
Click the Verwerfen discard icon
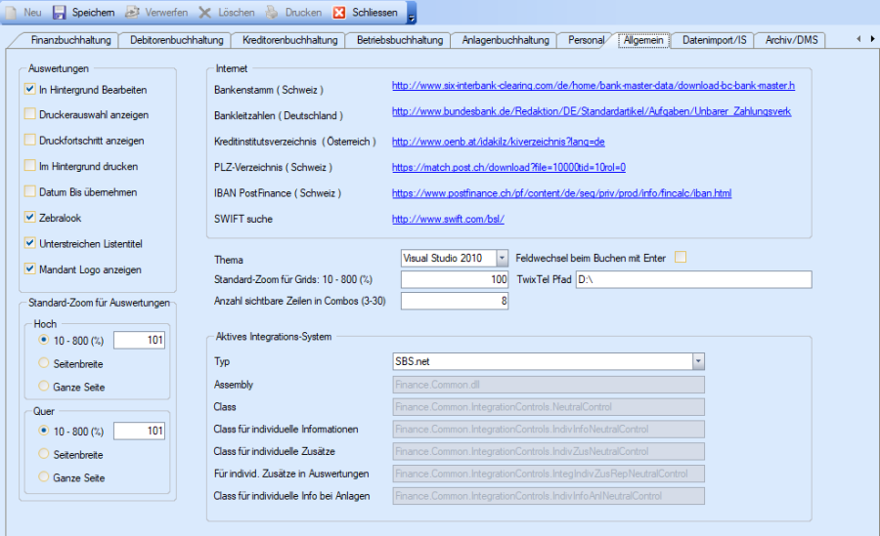132,13
